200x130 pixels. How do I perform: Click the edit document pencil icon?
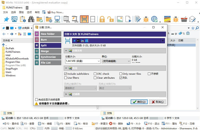[x=138, y=19]
